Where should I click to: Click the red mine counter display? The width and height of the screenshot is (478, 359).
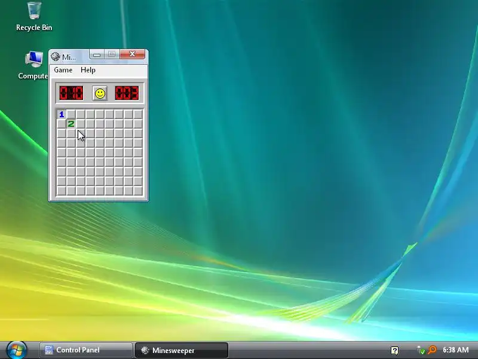(x=71, y=93)
